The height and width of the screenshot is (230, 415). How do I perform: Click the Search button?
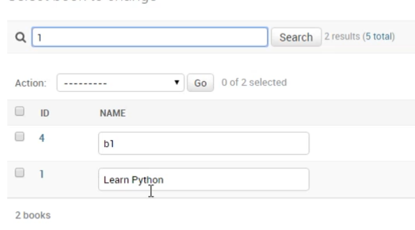(296, 37)
